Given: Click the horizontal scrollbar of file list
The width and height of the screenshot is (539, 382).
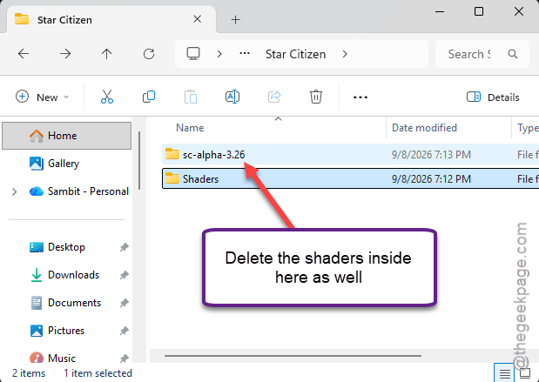Looking at the screenshot, I should [x=293, y=356].
